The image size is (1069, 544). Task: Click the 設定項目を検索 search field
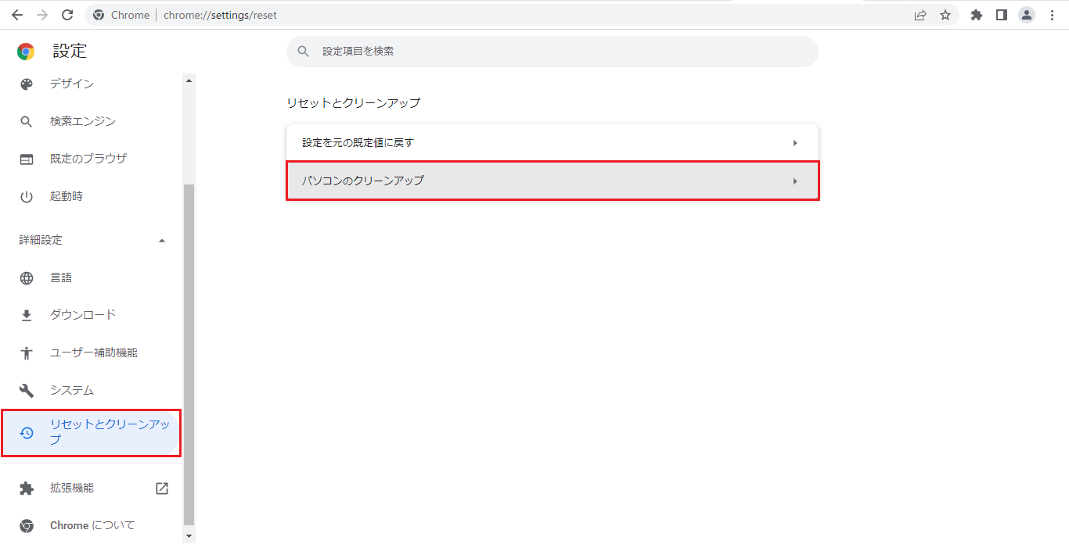coord(552,52)
